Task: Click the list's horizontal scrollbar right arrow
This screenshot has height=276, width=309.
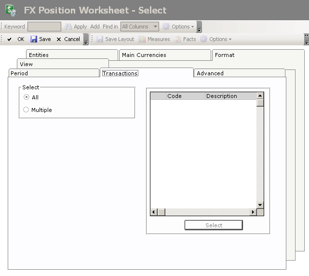Action: click(253, 212)
